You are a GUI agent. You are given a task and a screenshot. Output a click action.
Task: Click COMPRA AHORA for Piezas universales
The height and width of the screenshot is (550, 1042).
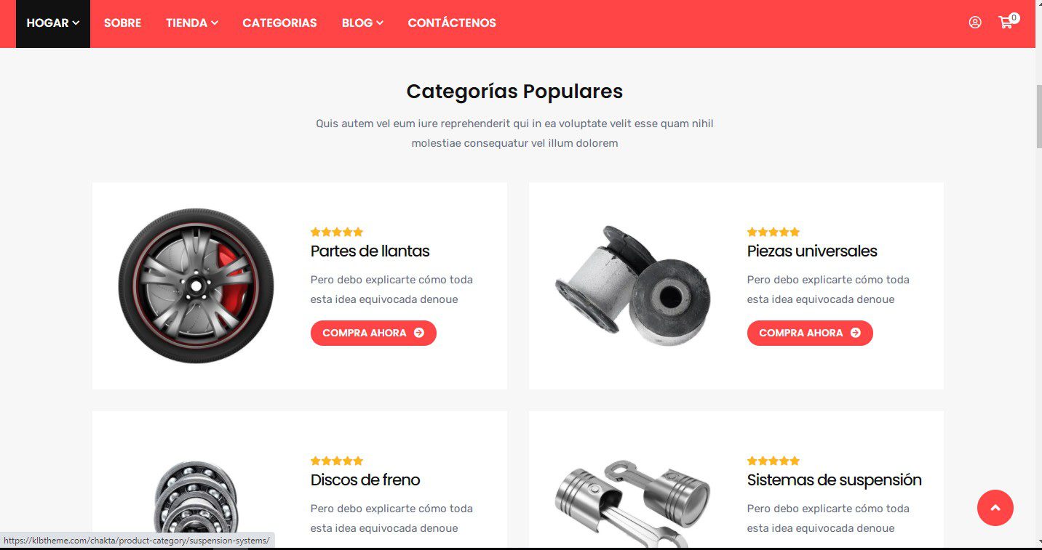pos(810,333)
